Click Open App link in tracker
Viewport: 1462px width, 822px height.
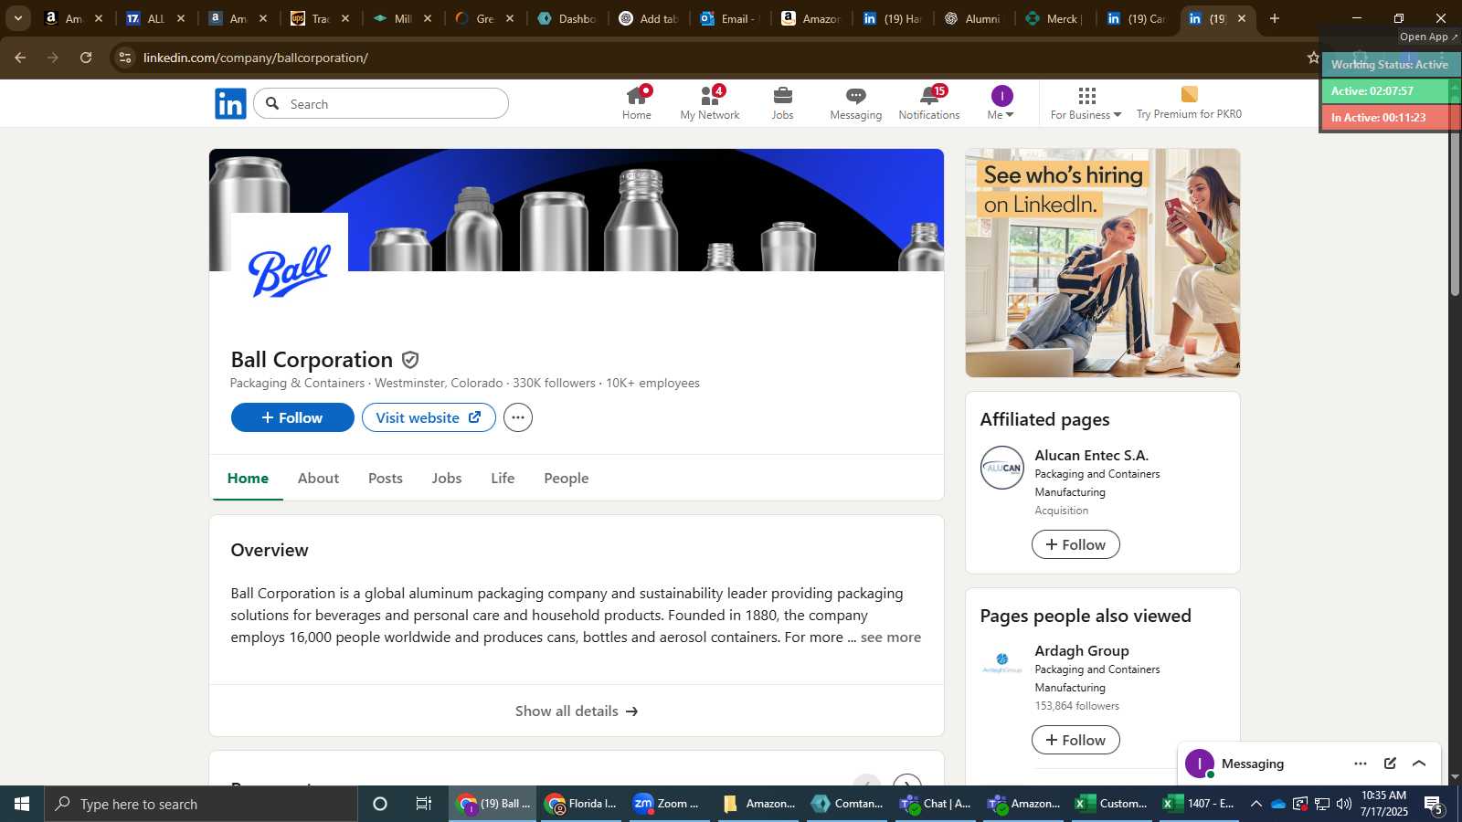point(1429,37)
